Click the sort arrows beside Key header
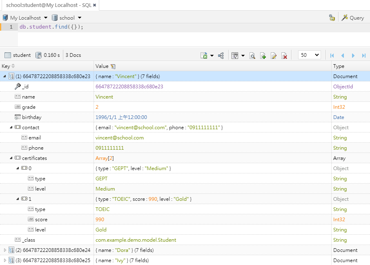The height and width of the screenshot is (265, 370). (13, 66)
